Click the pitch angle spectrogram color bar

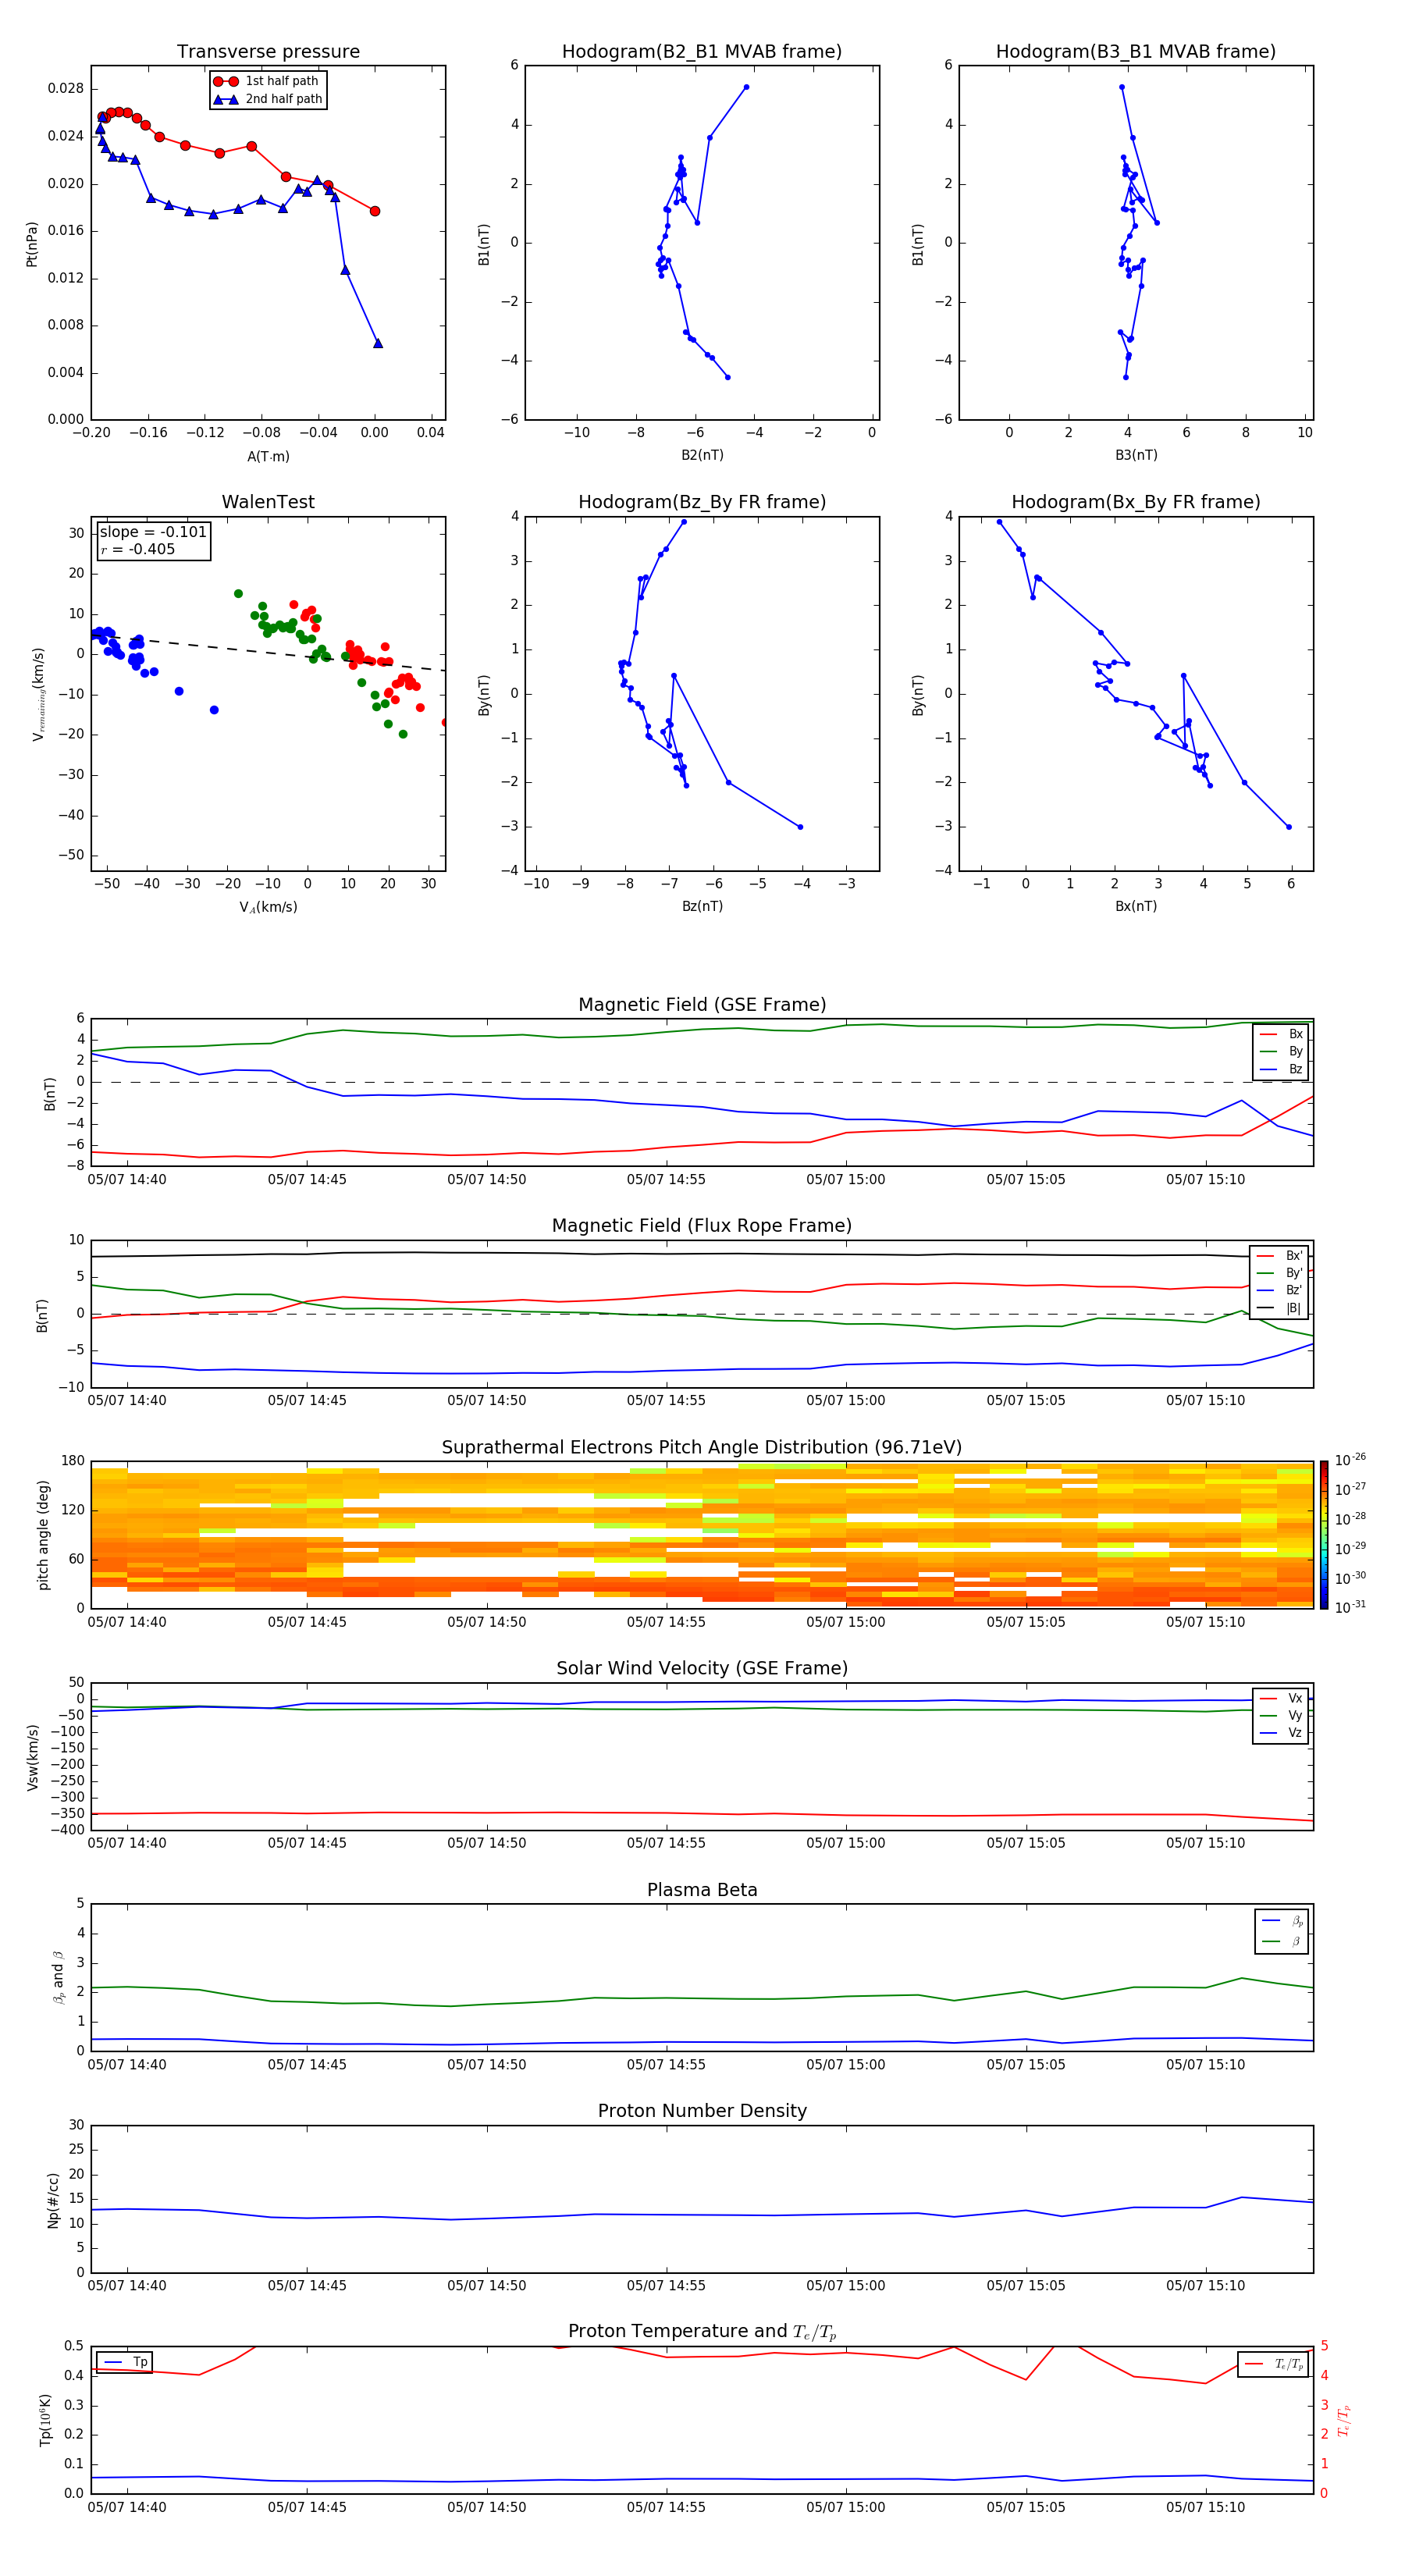tap(1324, 1534)
